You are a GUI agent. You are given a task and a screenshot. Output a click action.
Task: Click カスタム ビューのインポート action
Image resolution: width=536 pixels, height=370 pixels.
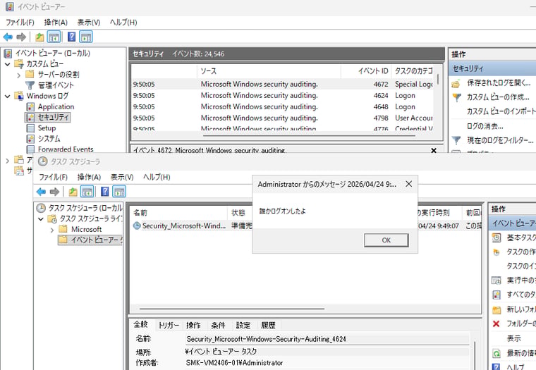pyautogui.click(x=501, y=112)
